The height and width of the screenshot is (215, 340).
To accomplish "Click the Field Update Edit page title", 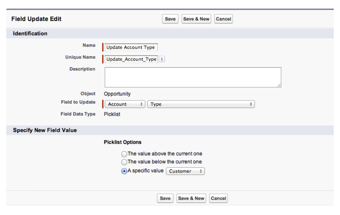I will click(x=36, y=19).
